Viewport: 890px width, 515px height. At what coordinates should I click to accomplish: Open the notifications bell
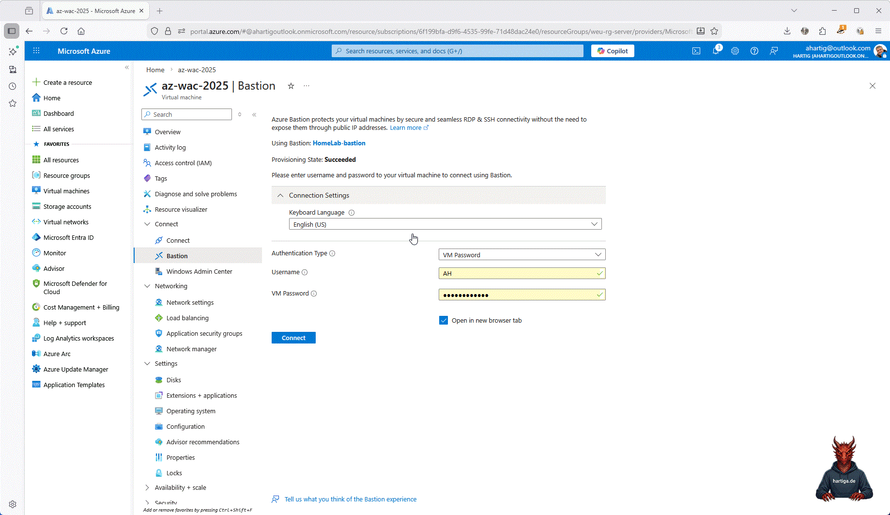point(716,50)
